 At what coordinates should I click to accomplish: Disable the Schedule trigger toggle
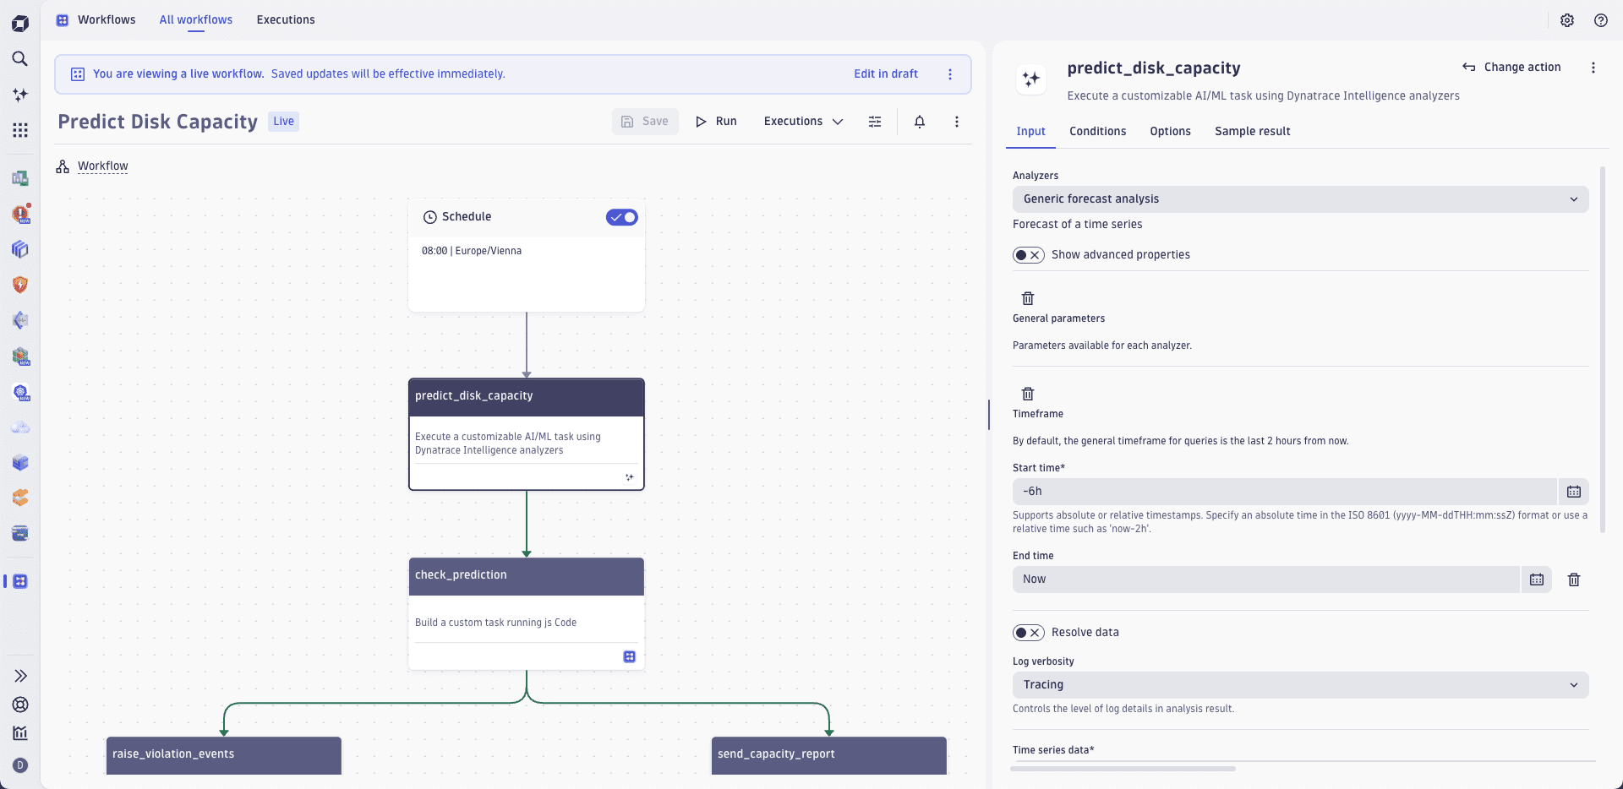click(x=621, y=217)
